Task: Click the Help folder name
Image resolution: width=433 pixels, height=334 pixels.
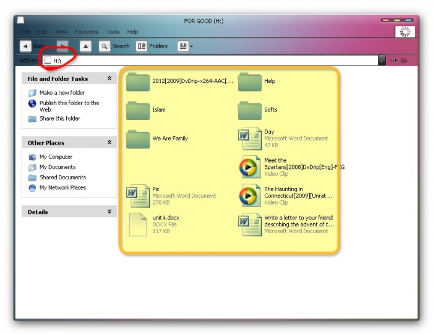Action: pos(270,81)
